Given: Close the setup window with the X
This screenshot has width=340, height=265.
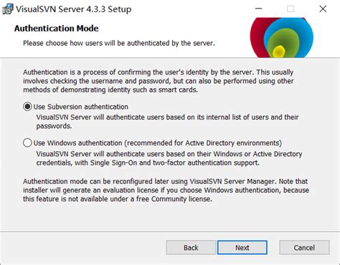Looking at the screenshot, I should point(323,9).
